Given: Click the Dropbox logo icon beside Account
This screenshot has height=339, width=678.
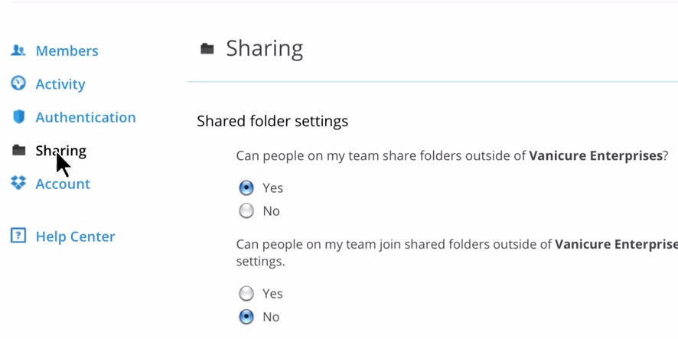Looking at the screenshot, I should click(18, 183).
